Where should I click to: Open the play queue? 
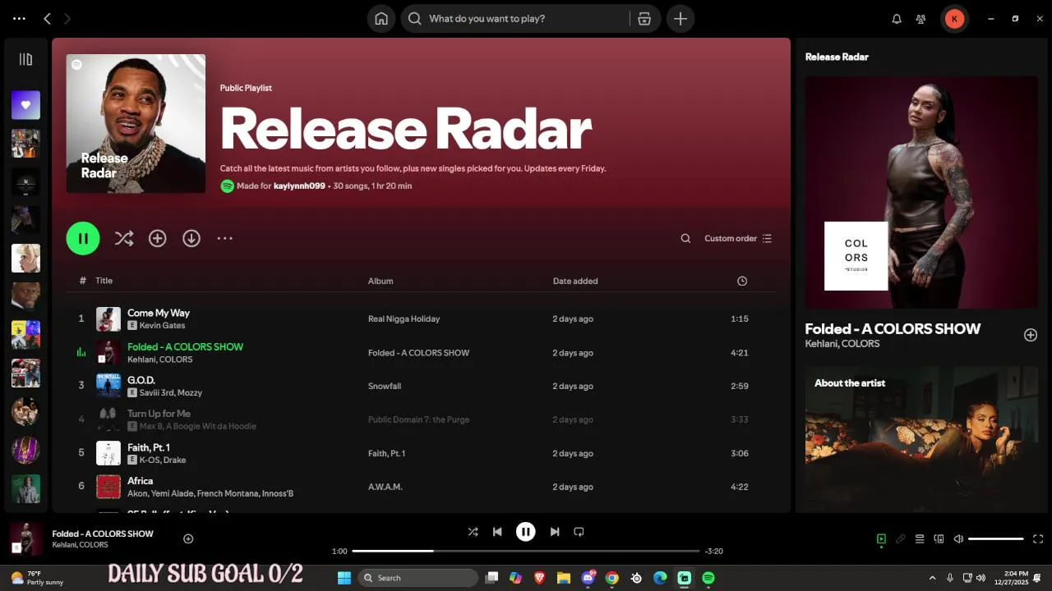coord(920,539)
